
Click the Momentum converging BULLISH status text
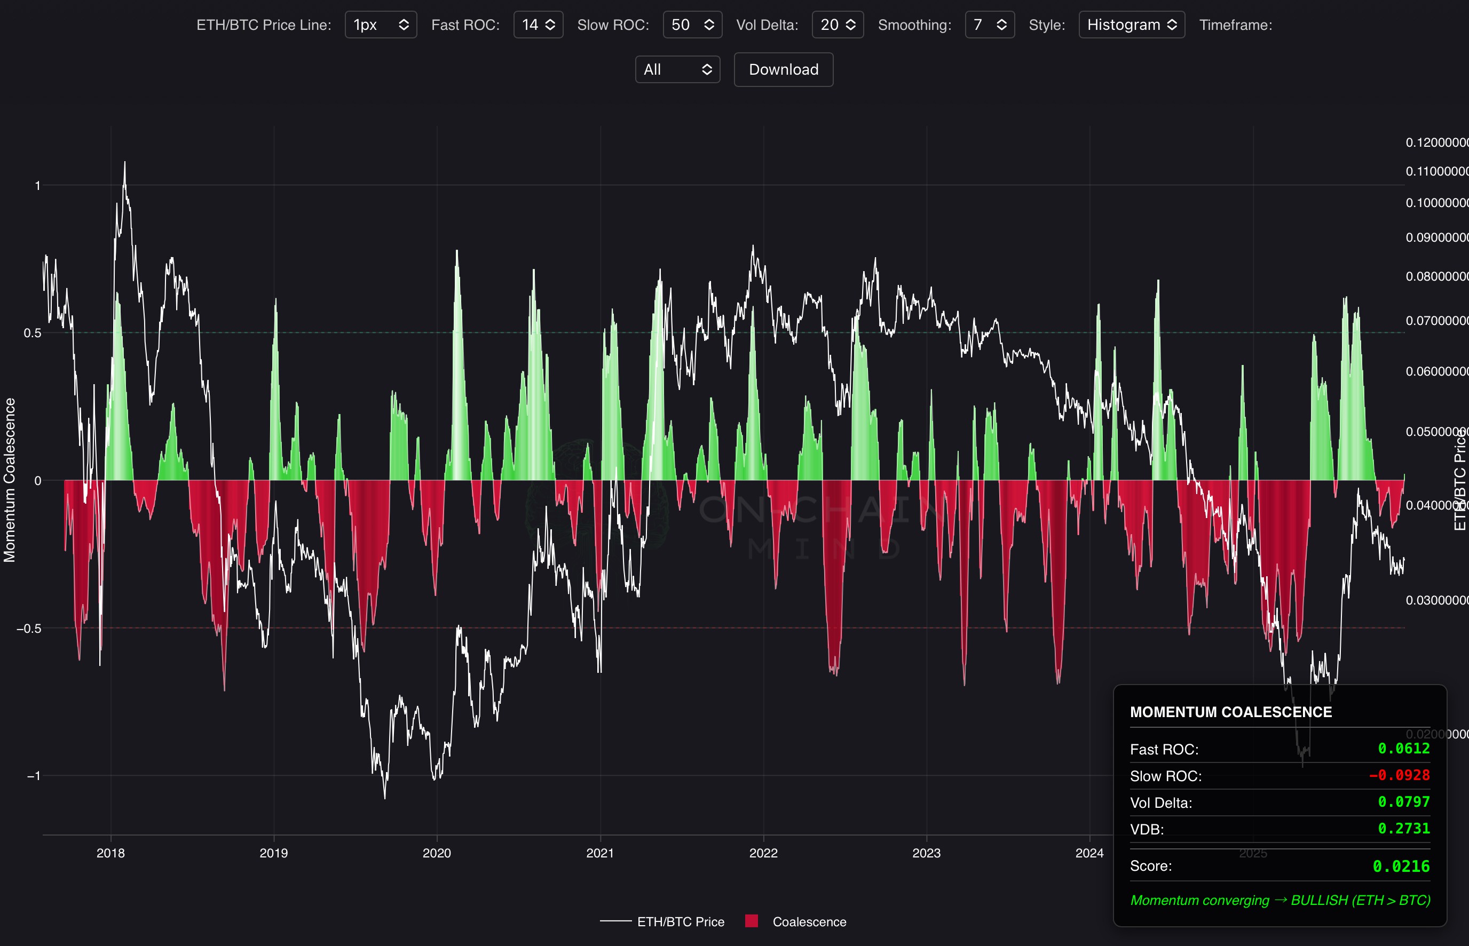tap(1280, 900)
